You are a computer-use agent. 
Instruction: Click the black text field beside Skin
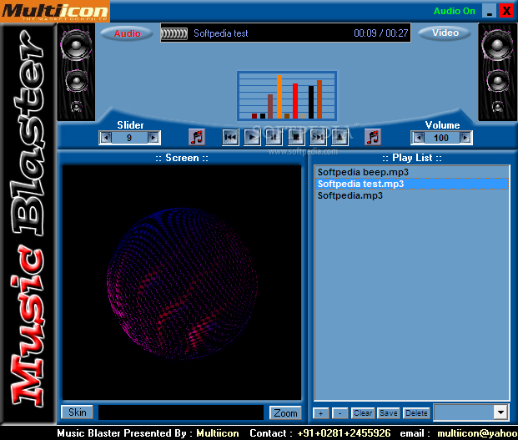pos(181,412)
